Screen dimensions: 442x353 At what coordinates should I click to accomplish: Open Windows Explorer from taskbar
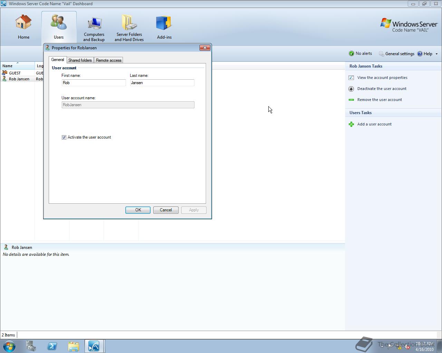[73, 346]
